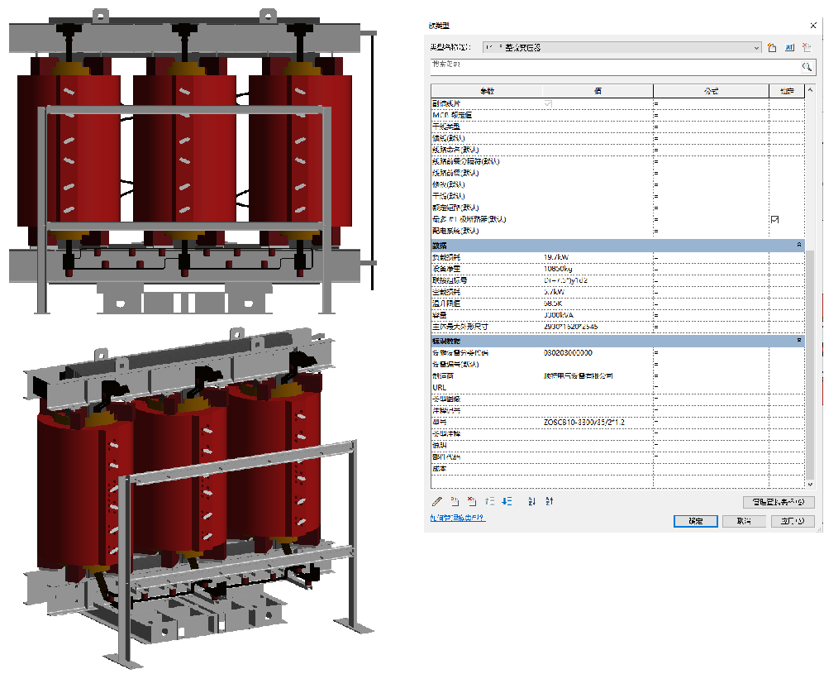Screen dimensions: 824x674
Task: Toggle the checked lock checkbox in 锁定 column
Action: [x=774, y=219]
